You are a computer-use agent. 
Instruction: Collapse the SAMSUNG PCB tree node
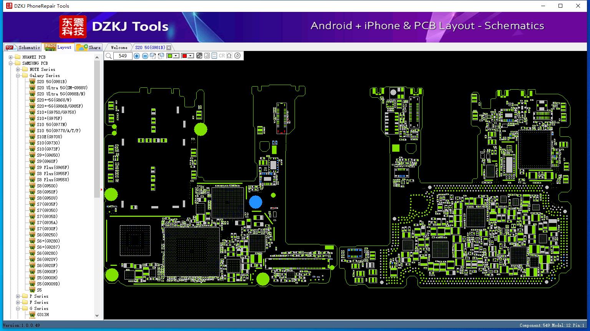point(11,63)
